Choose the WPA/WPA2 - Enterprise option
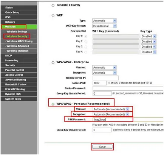The height and width of the screenshot is (155, 164). [x=53, y=62]
